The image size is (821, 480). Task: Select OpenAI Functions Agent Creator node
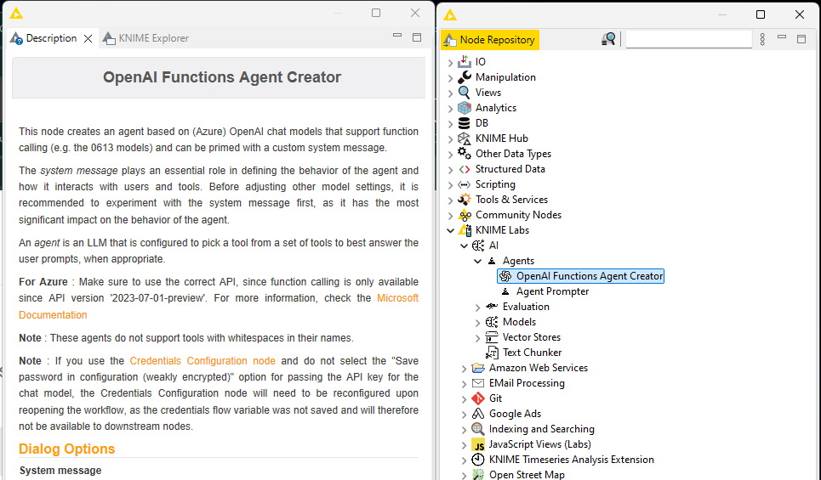590,276
